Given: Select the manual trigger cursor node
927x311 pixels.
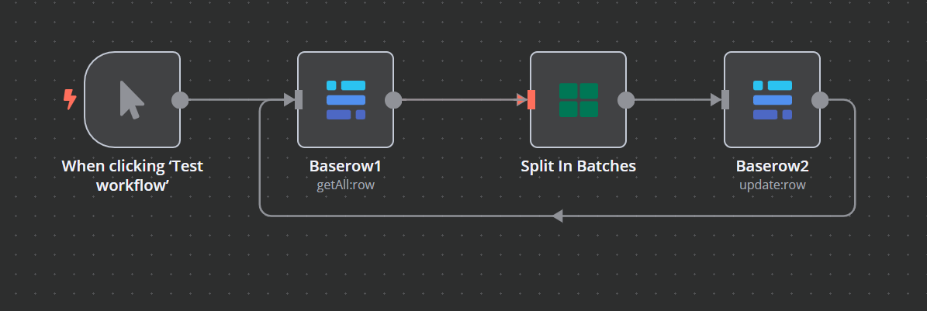Looking at the screenshot, I should [133, 100].
